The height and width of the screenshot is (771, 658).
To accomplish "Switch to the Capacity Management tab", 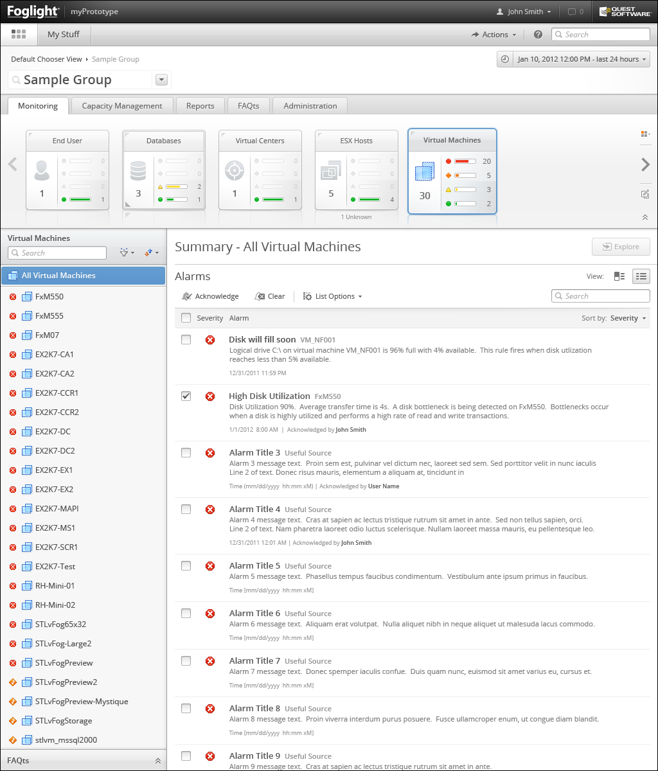I will click(x=122, y=106).
